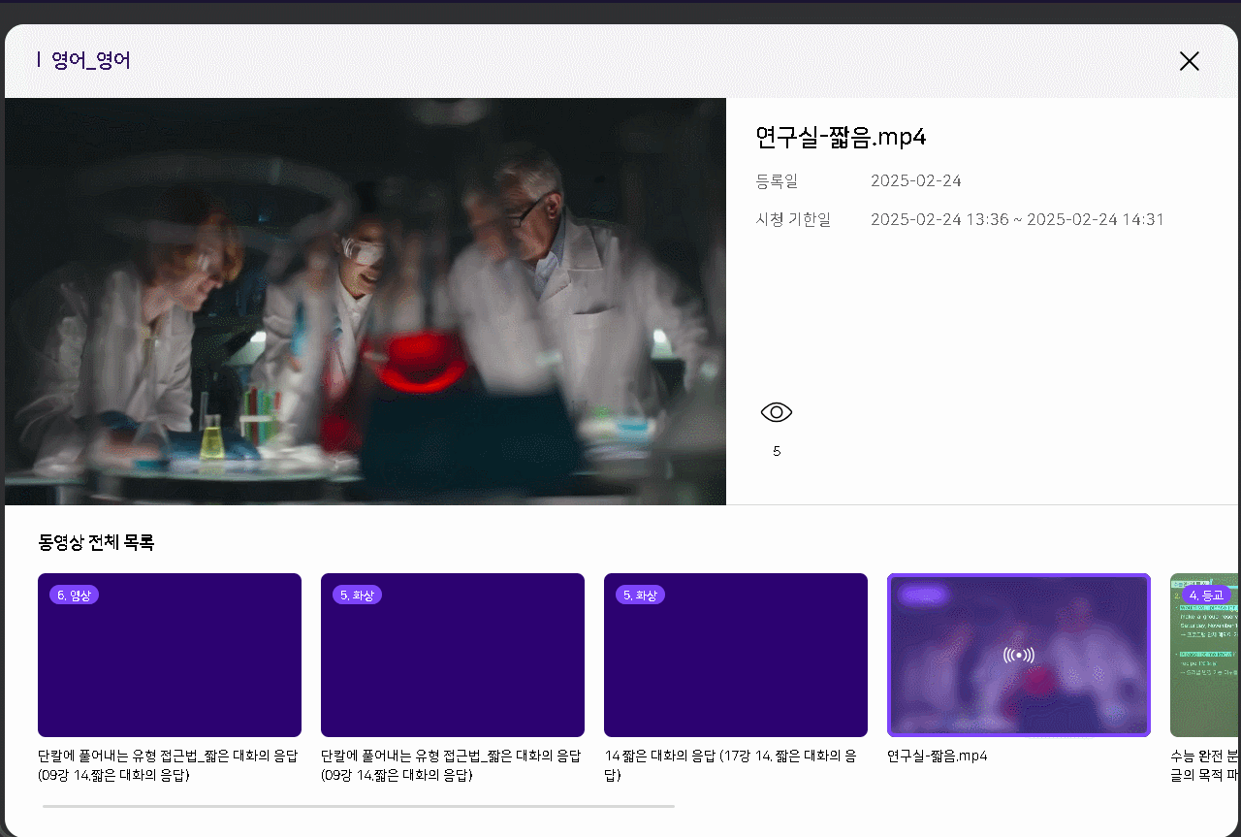Click the '연구실-짧음.mp4' caption below thumbnails
The height and width of the screenshot is (837, 1241).
937,756
